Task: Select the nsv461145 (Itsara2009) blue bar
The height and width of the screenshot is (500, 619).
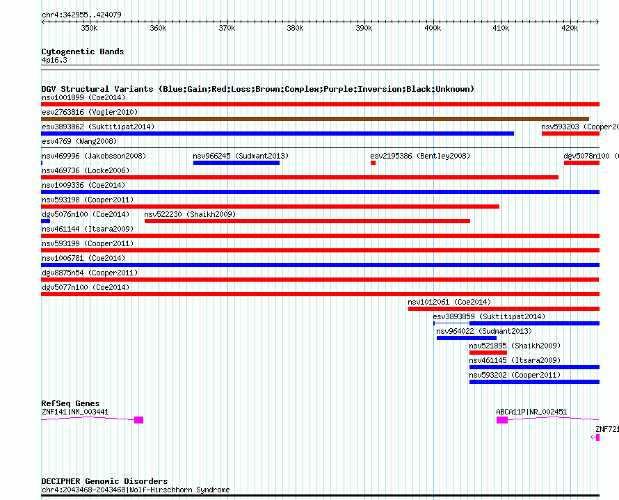Action: (x=535, y=367)
